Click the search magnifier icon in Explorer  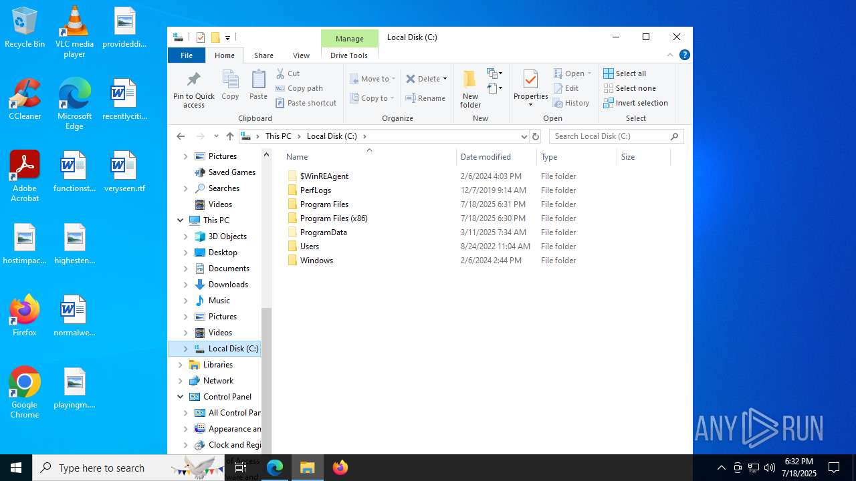tap(674, 136)
